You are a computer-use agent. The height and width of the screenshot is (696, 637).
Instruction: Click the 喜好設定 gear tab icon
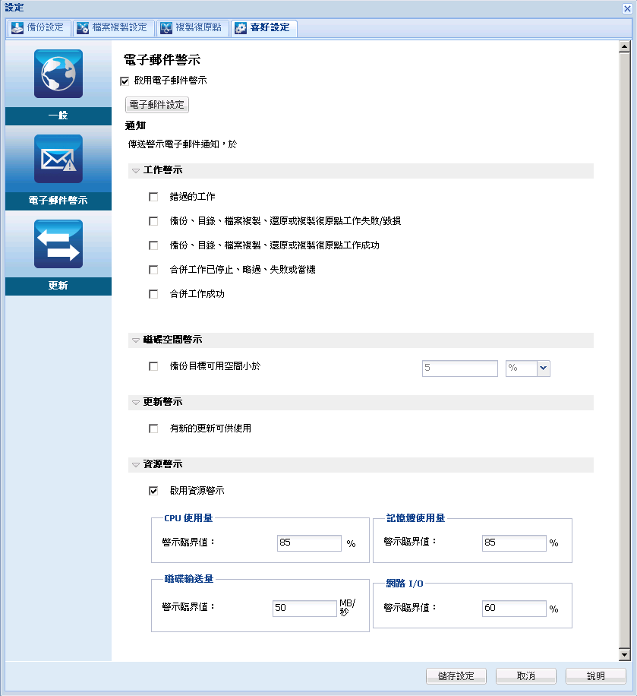(x=241, y=28)
